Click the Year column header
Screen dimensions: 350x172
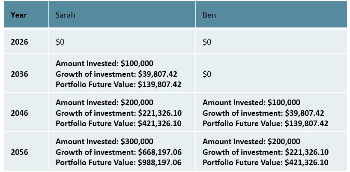click(19, 15)
